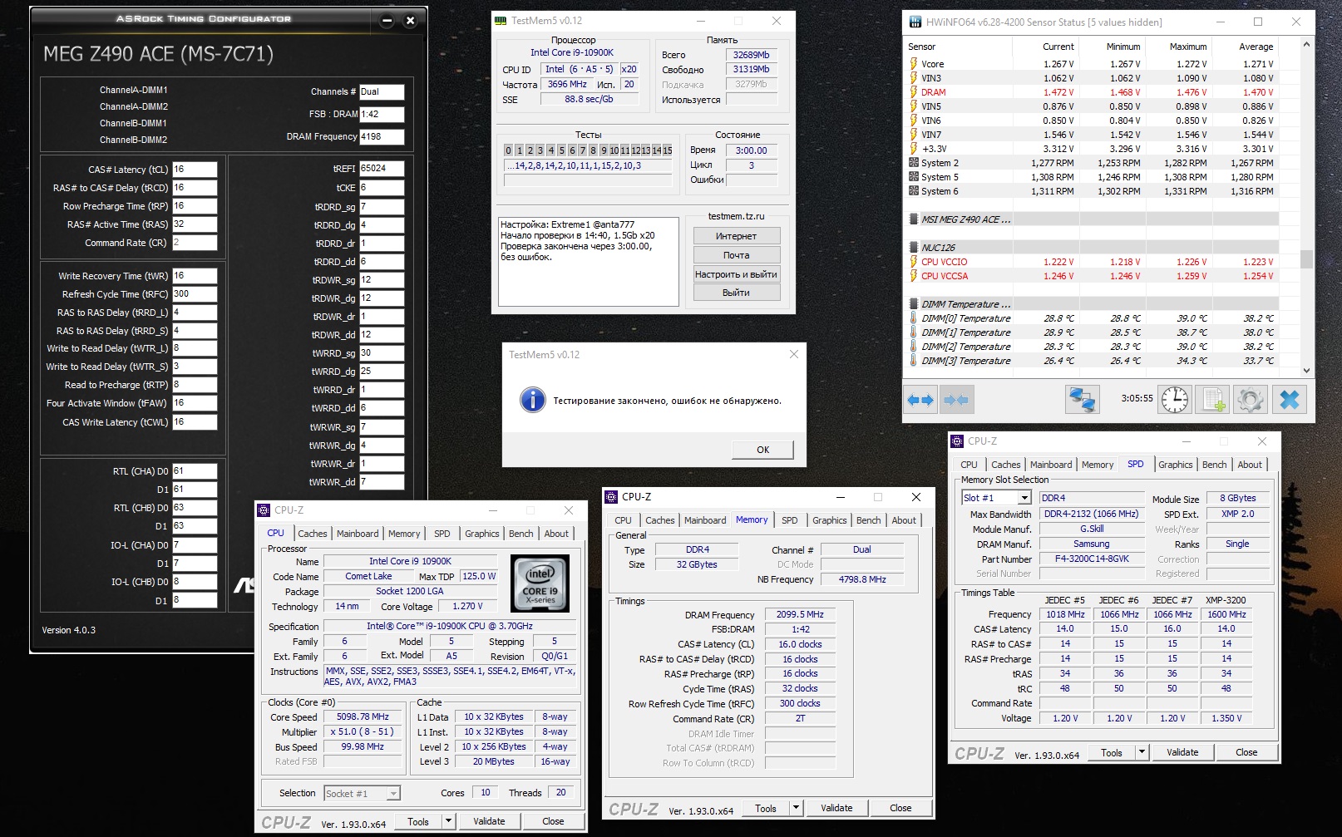
Task: Click the Интернет button in TestMem5
Action: coord(736,236)
